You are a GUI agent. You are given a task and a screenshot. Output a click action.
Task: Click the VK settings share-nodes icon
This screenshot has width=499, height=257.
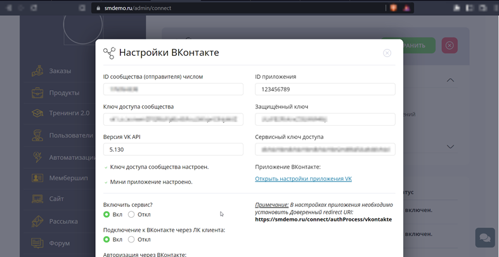coord(109,53)
